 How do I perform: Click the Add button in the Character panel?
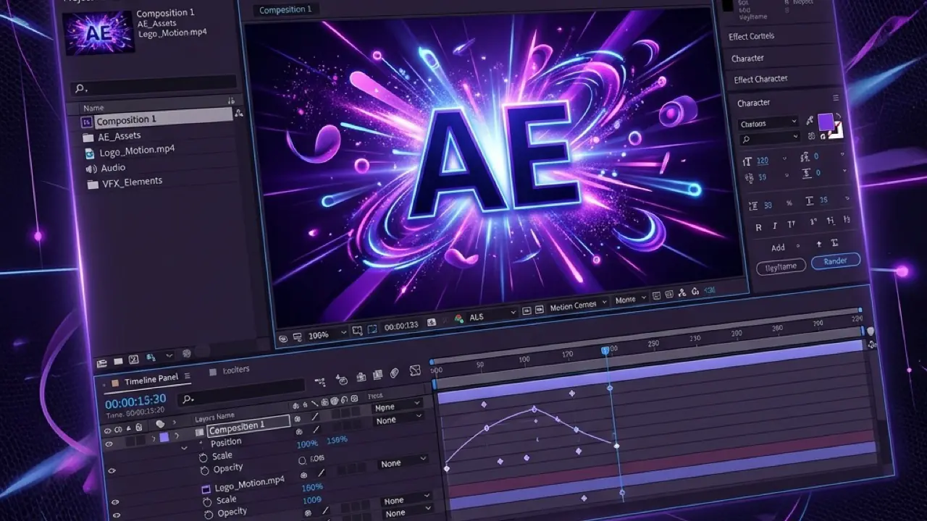tap(777, 247)
